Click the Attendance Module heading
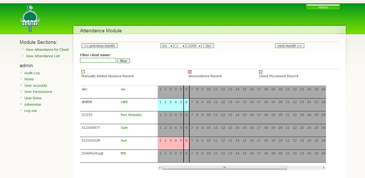 pos(101,31)
